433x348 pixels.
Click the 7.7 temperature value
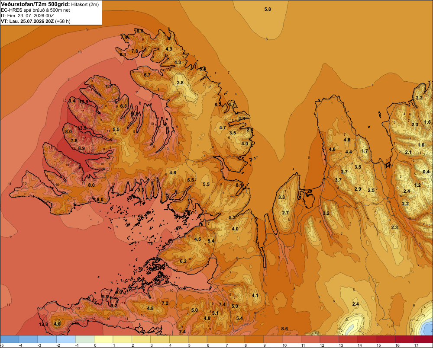pos(109,86)
